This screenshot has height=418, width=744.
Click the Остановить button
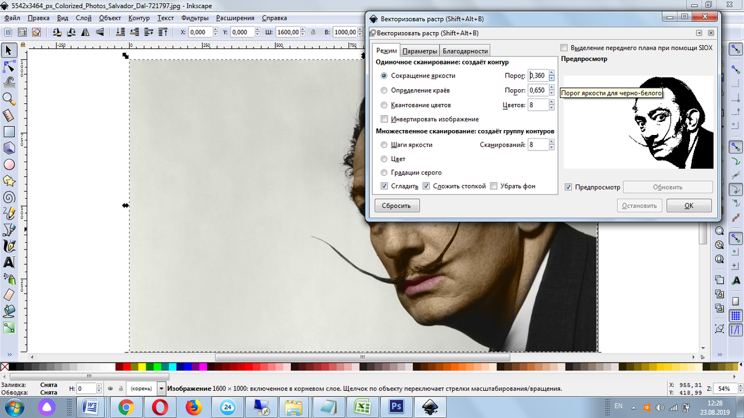(x=640, y=206)
